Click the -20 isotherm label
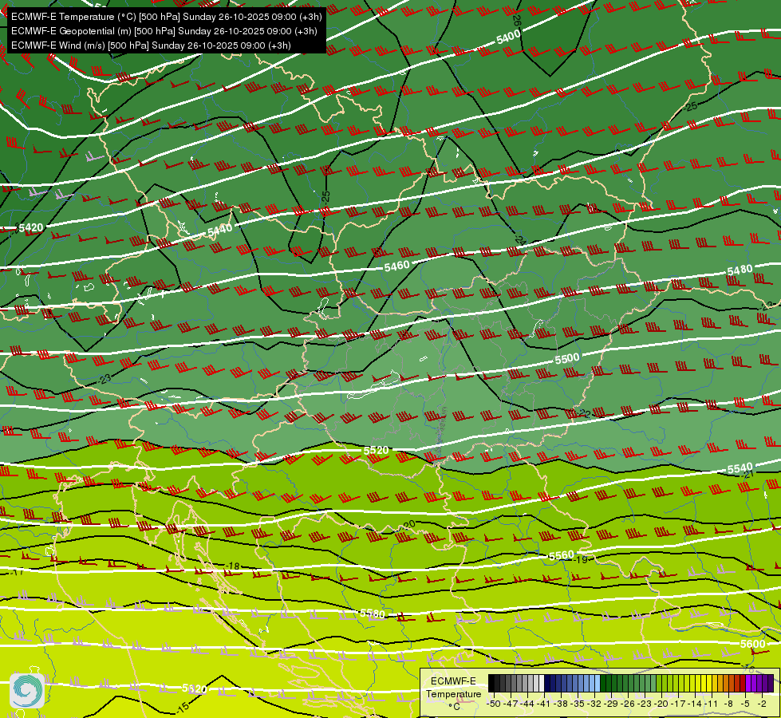The width and height of the screenshot is (781, 718). click(408, 525)
